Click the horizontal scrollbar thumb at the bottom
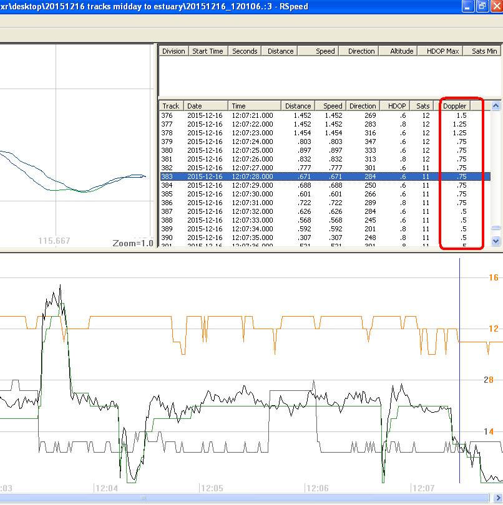 145,498
